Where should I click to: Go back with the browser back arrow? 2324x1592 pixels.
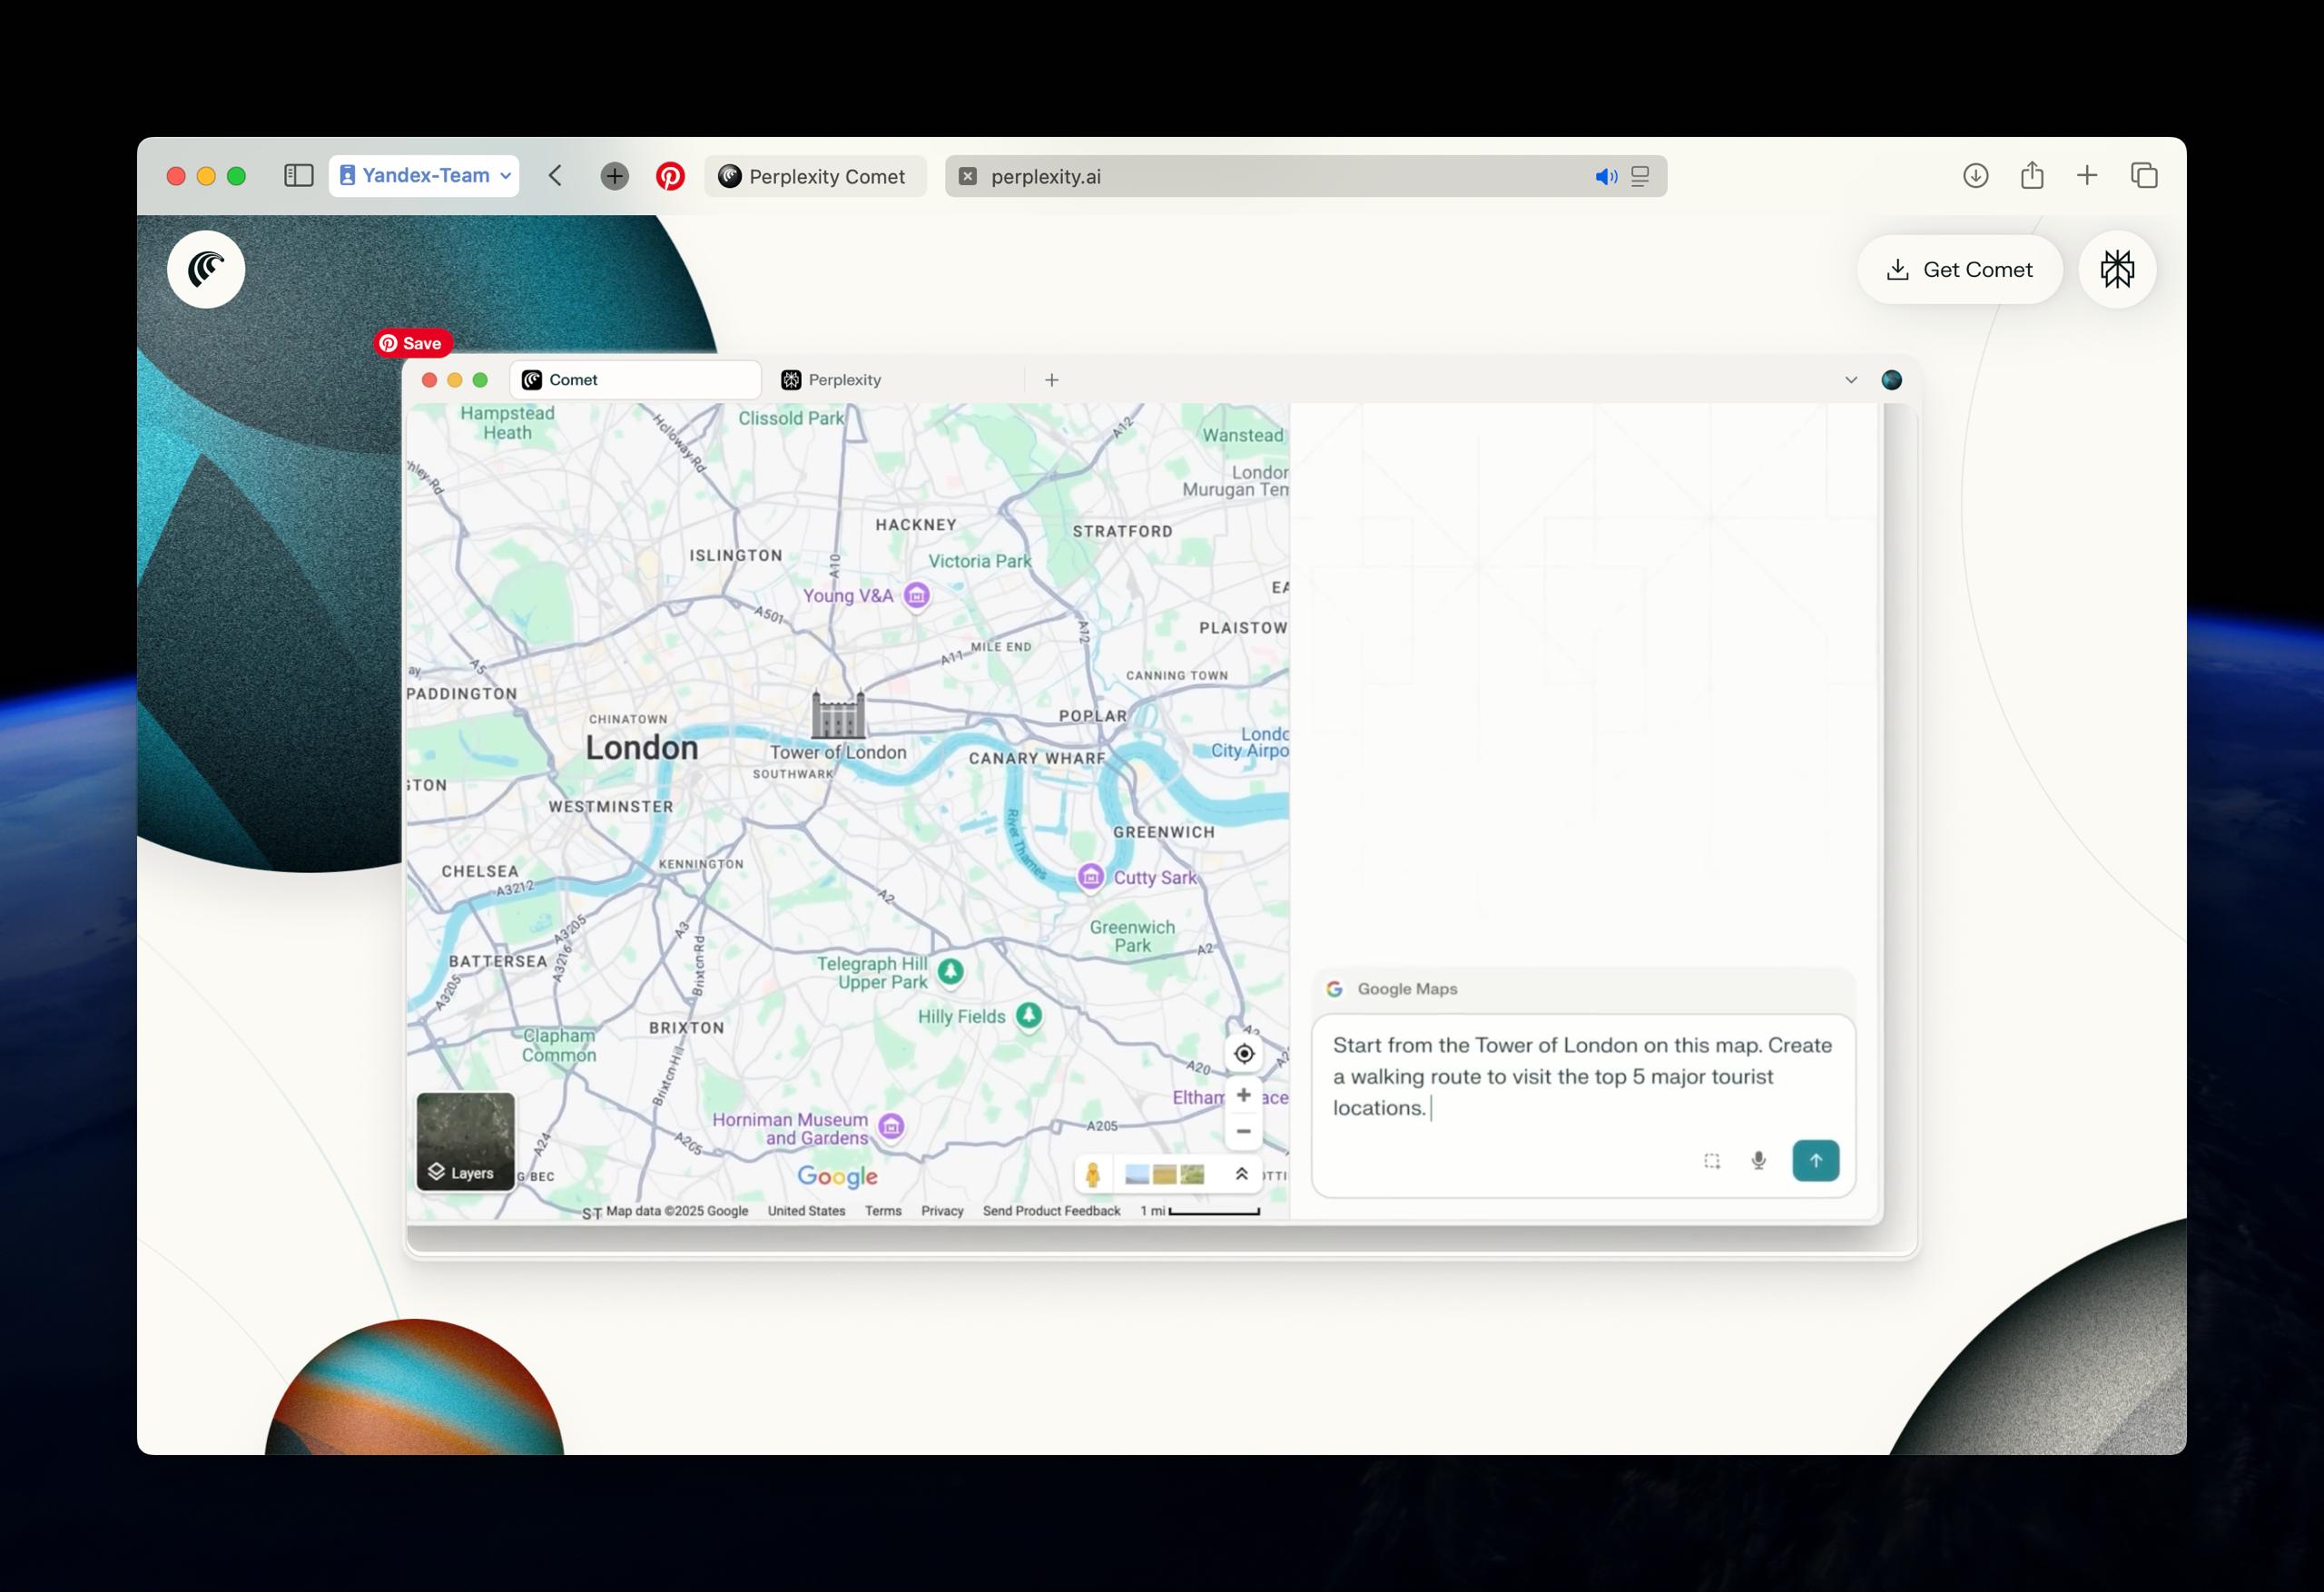(556, 176)
